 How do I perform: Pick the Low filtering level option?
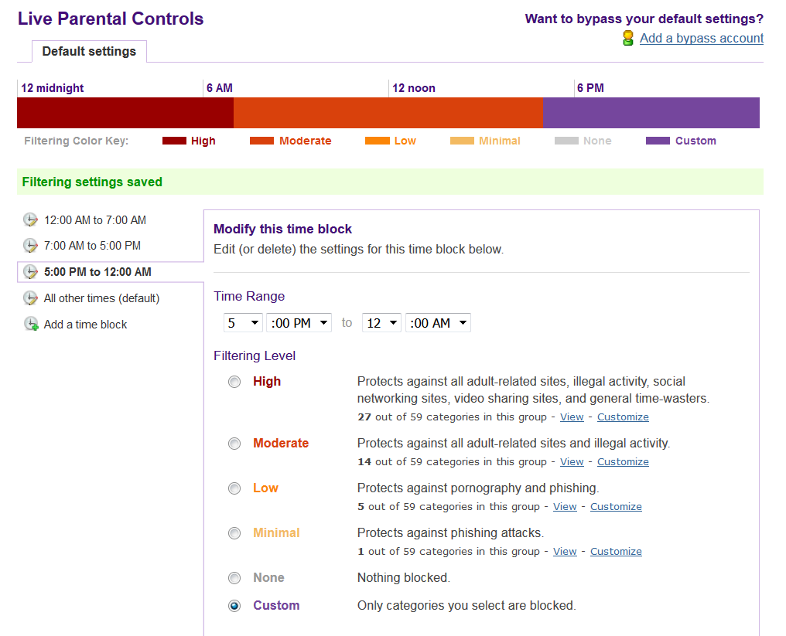tap(234, 488)
